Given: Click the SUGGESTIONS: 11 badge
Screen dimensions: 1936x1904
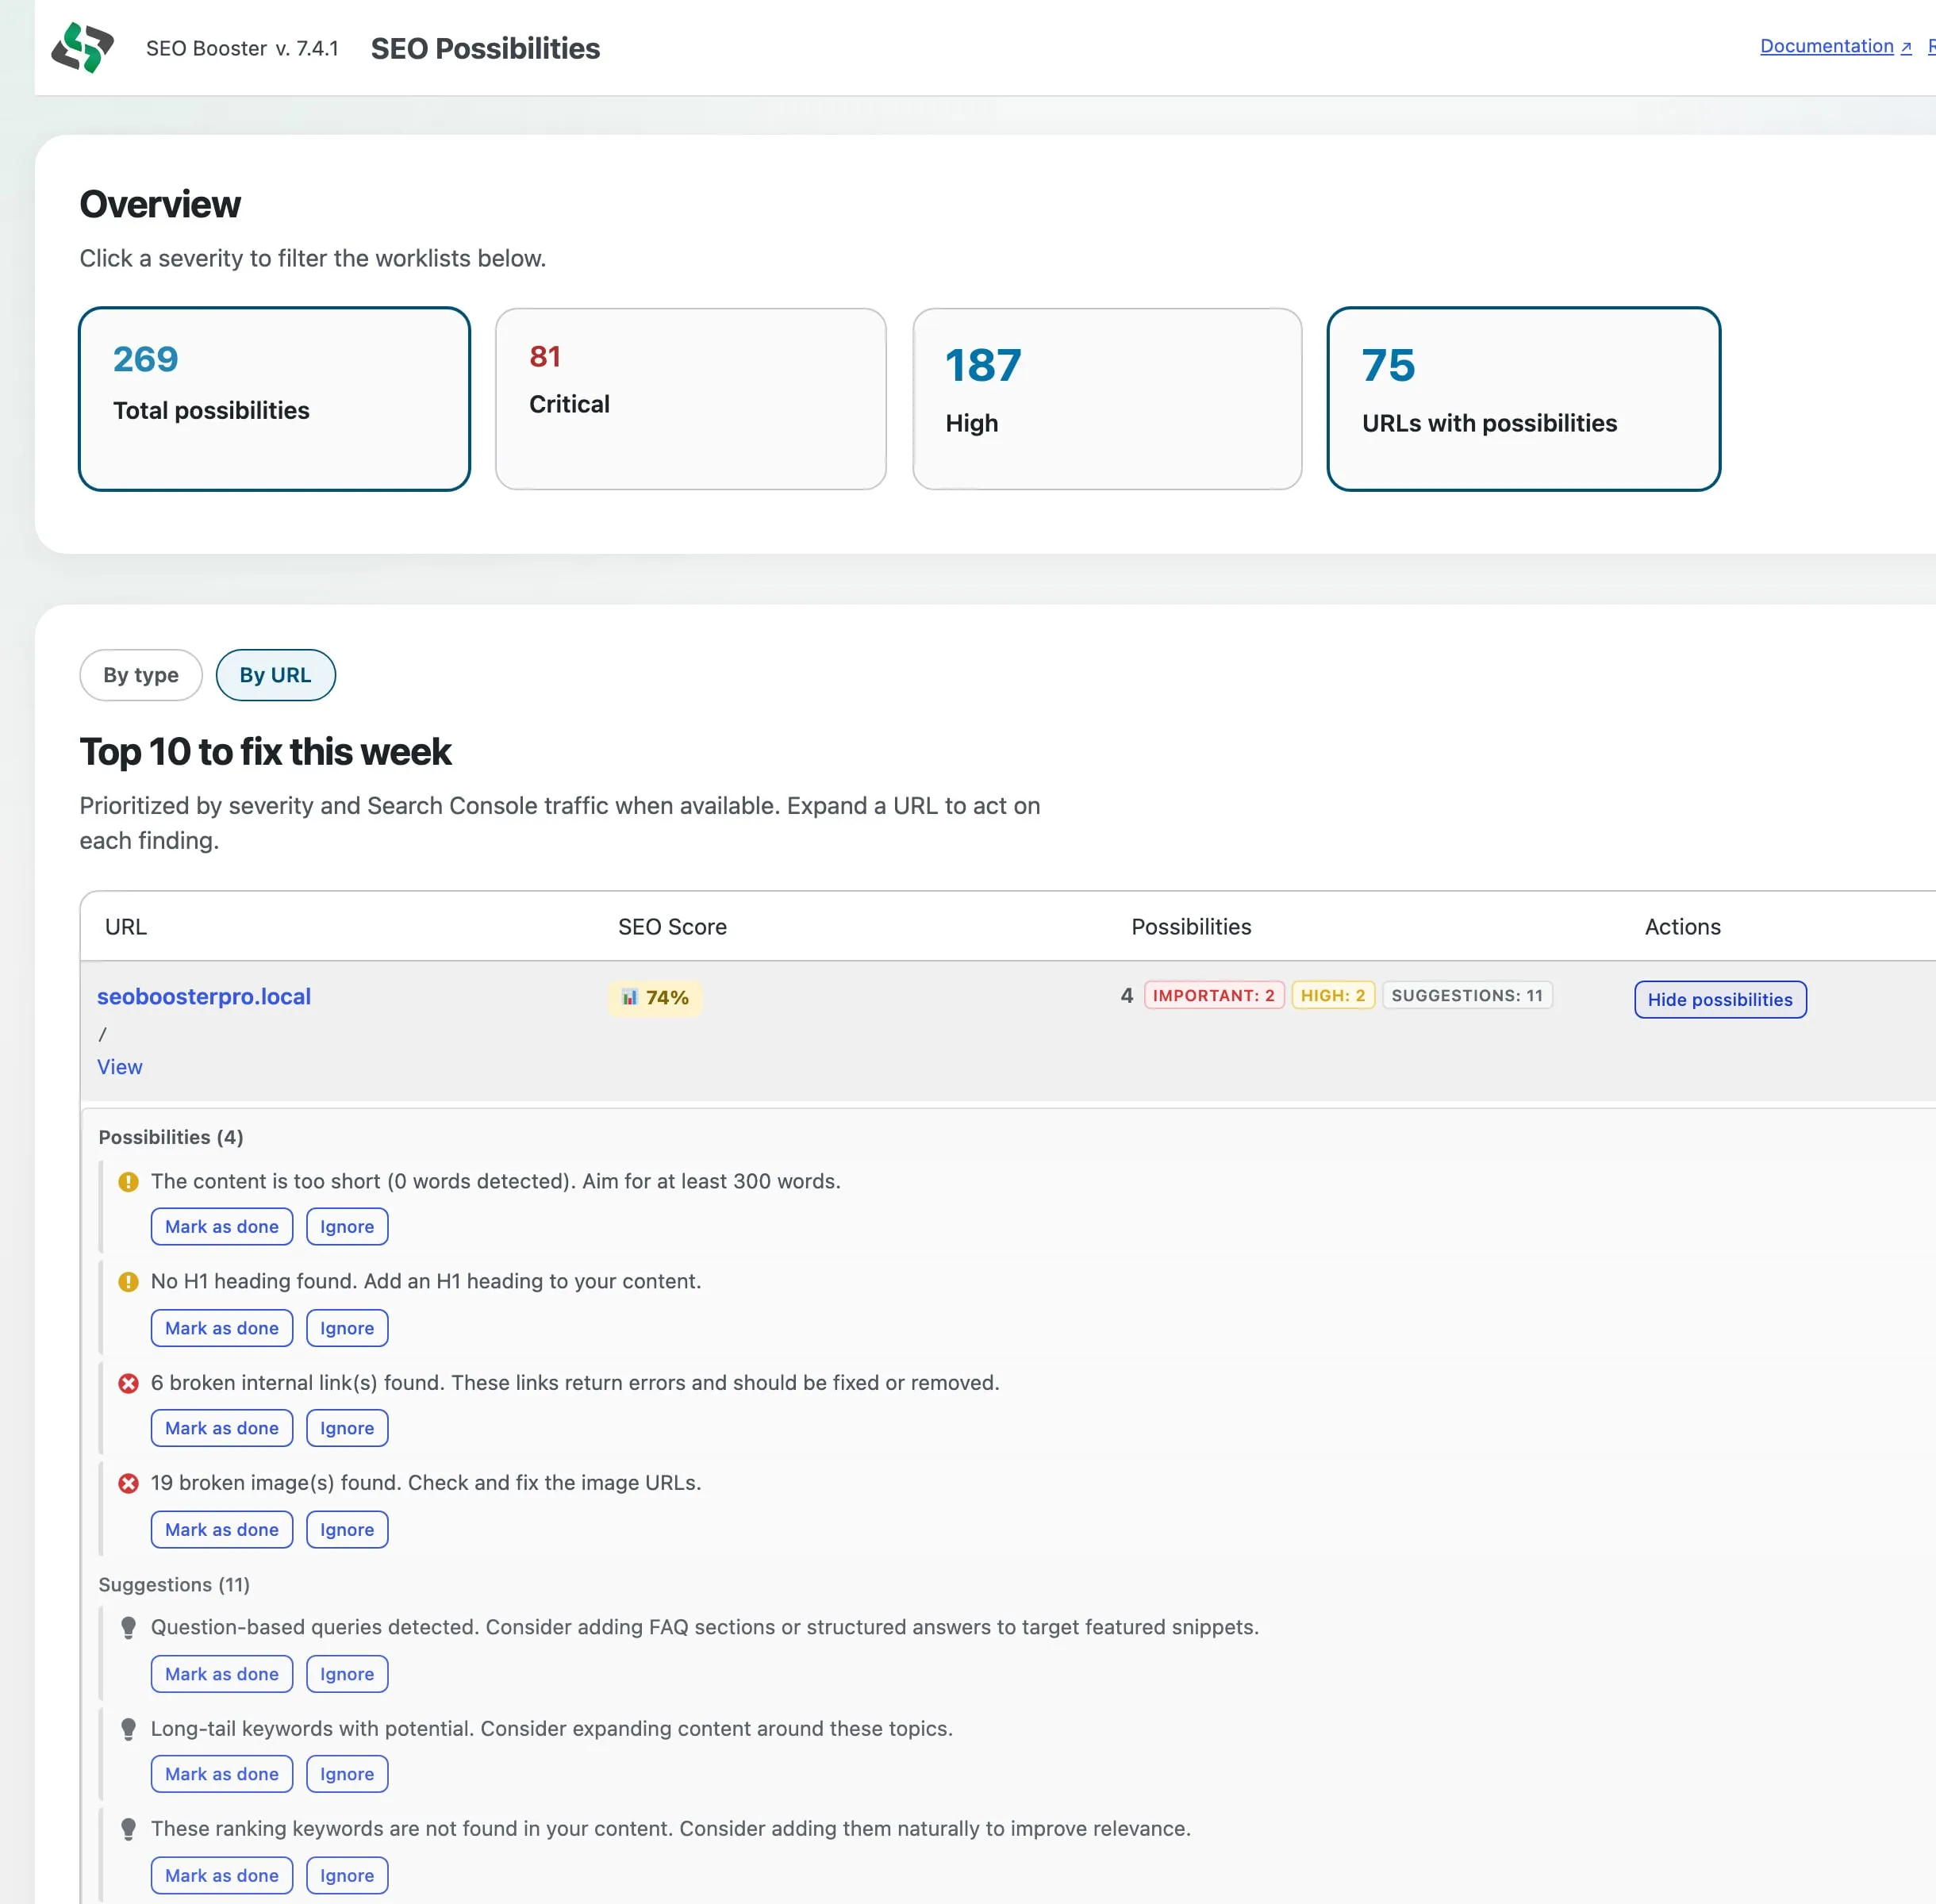Looking at the screenshot, I should click(x=1467, y=995).
